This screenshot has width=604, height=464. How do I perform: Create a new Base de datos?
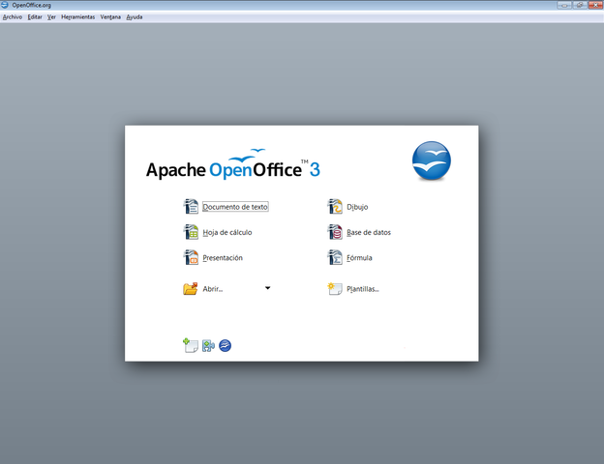coord(369,232)
